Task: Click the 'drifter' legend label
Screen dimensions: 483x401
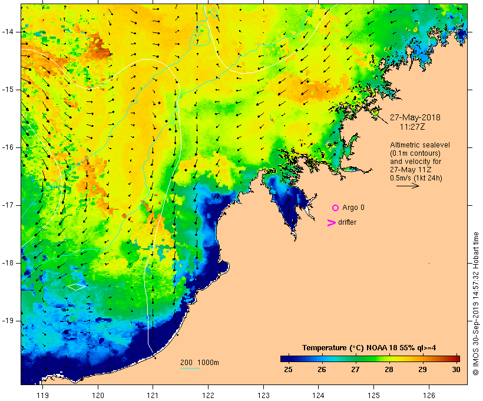Action: click(347, 222)
